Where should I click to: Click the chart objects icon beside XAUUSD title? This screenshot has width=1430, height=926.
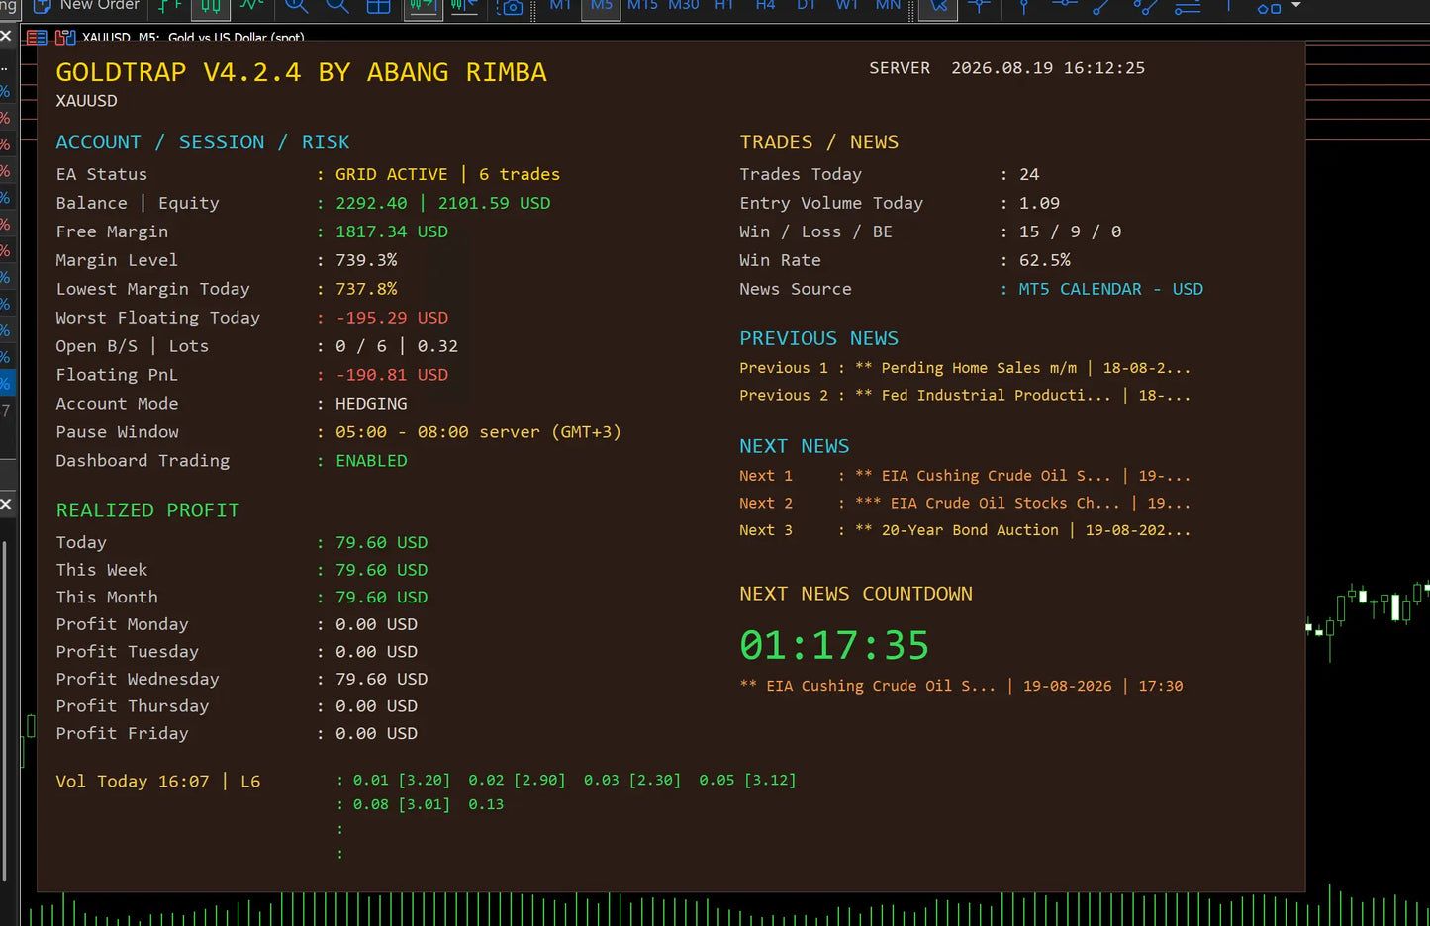tap(65, 38)
